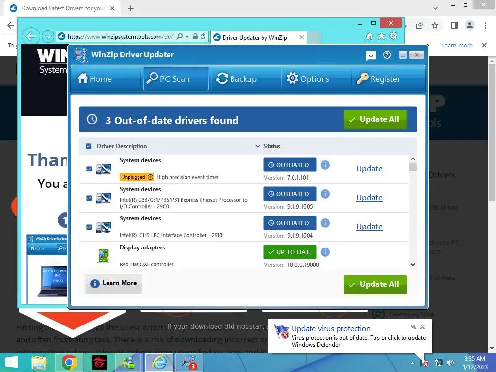Click the Learn More button
The image size is (496, 372).
pyautogui.click(x=113, y=283)
